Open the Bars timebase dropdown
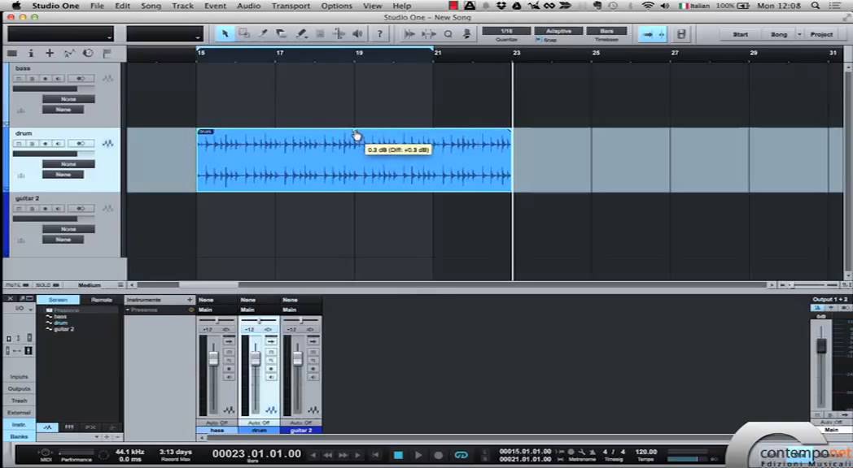Screen dimensions: 853x468 (606, 31)
